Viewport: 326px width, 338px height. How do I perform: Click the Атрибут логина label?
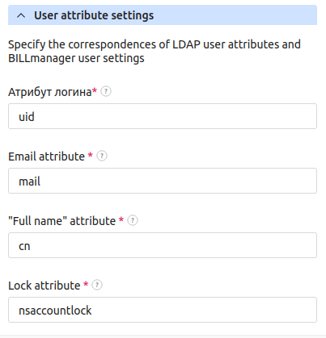(x=50, y=92)
